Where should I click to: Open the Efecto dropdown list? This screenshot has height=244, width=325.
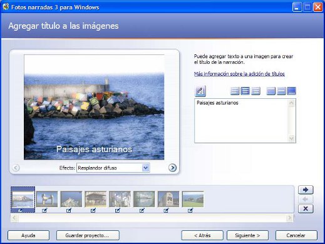click(145, 168)
